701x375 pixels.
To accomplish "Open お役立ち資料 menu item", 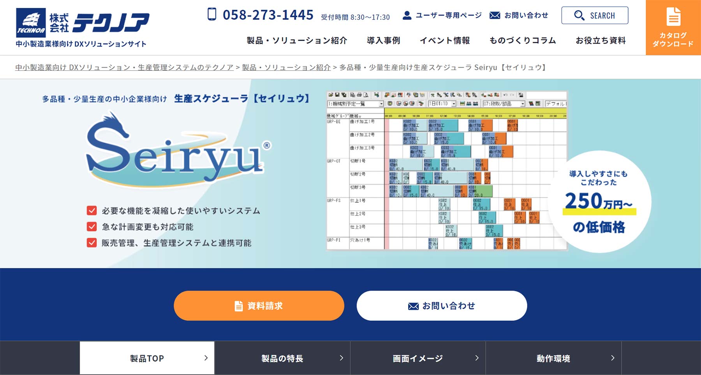I will (601, 40).
